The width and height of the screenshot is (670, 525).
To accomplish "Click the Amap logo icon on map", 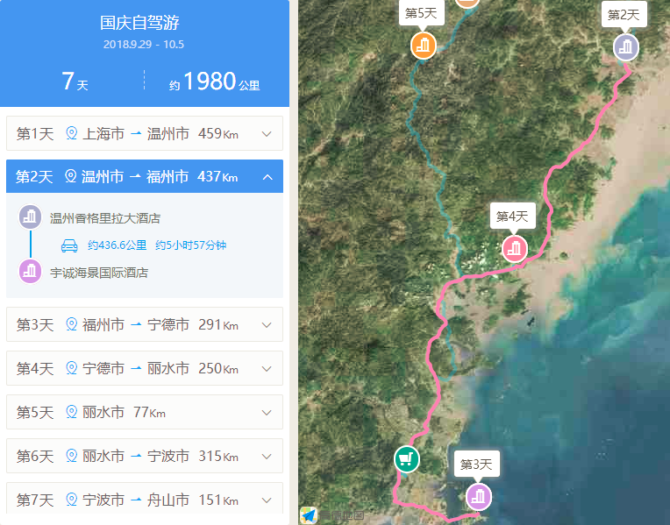I will (x=309, y=515).
